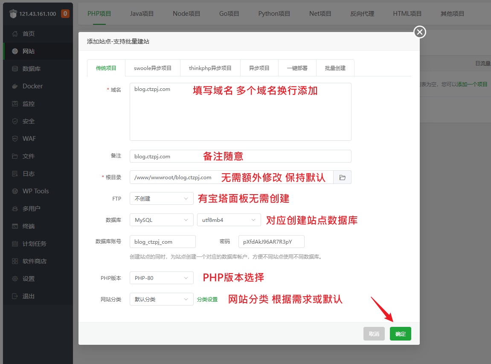Viewport: 491px width, 364px height.
Task: Close the 添加站点 dialog with X button
Action: coord(420,32)
